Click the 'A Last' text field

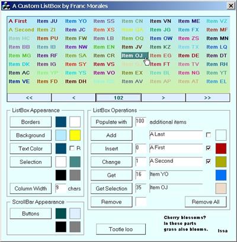point(176,135)
